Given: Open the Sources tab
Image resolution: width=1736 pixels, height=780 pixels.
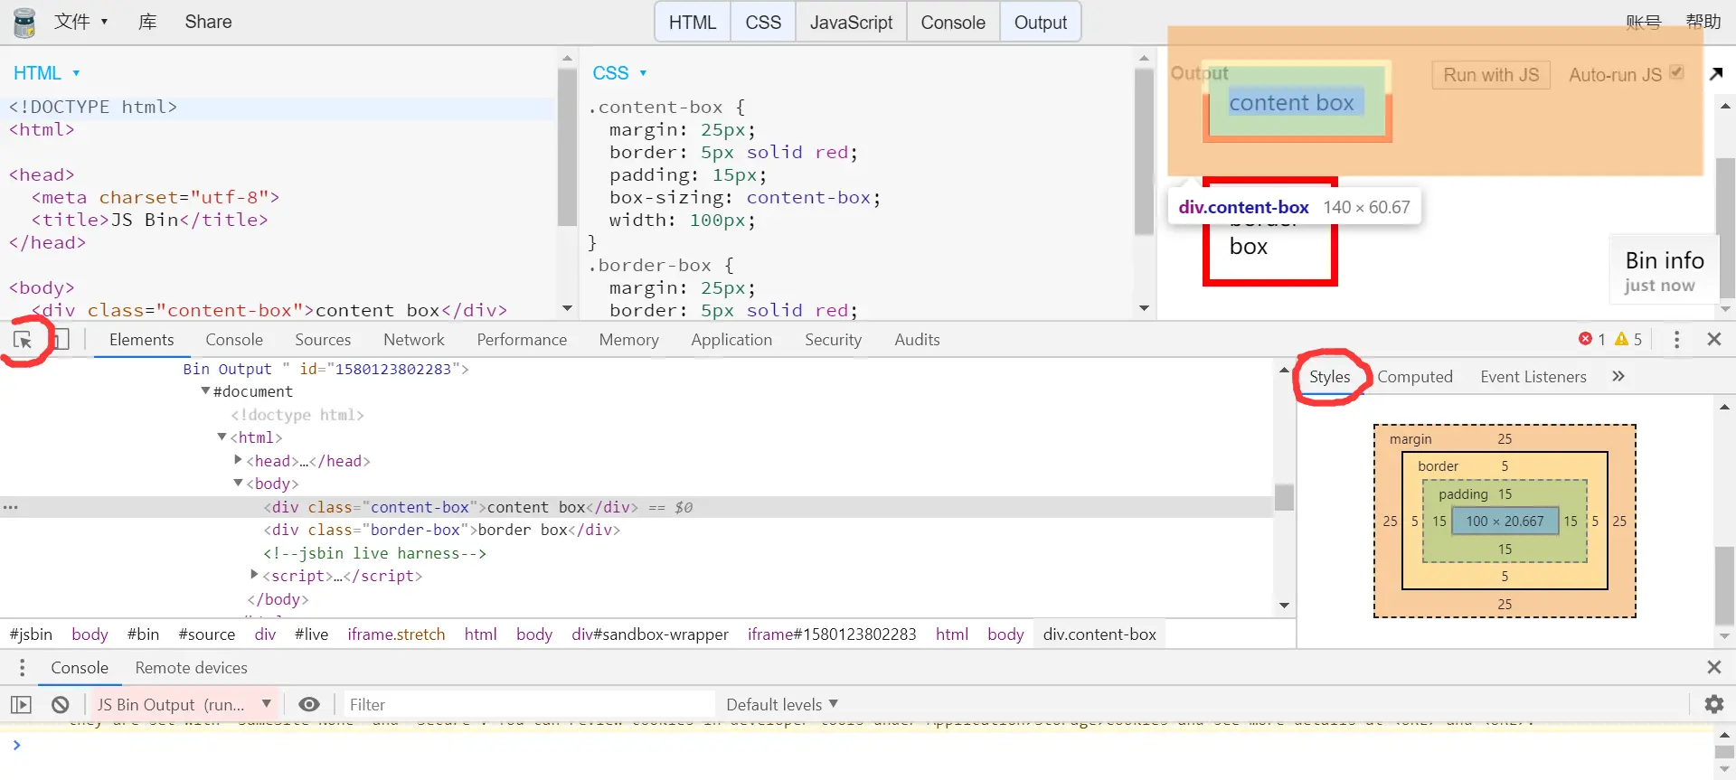Looking at the screenshot, I should (x=323, y=340).
